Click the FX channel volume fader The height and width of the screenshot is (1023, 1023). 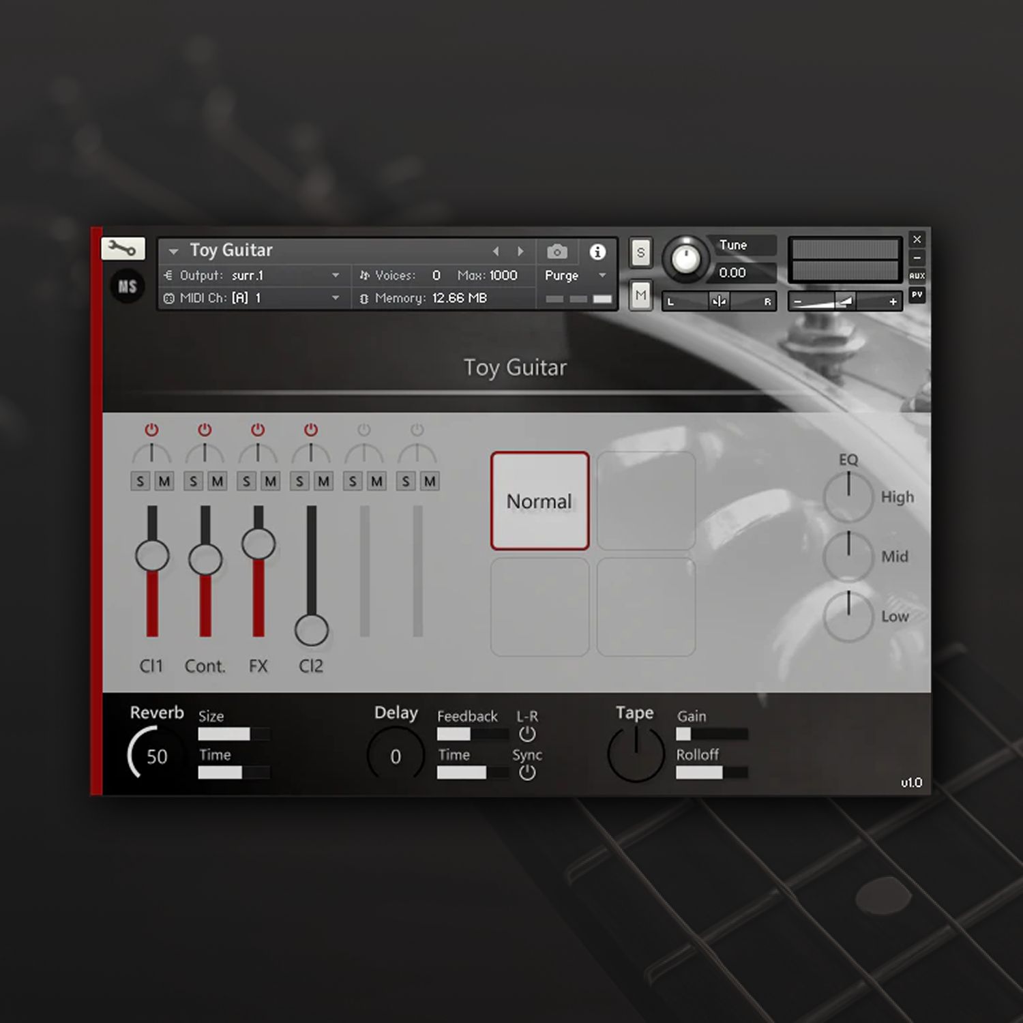258,544
